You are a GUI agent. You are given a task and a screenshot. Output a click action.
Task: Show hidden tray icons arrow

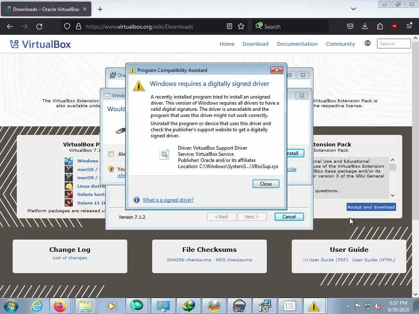(348, 306)
